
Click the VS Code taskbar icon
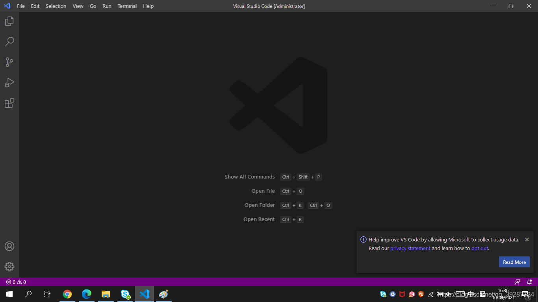tap(145, 294)
